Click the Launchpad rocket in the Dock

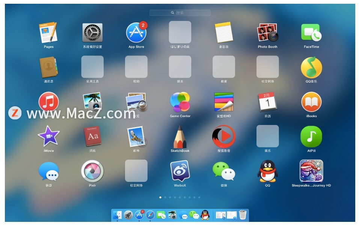pyautogui.click(x=128, y=215)
